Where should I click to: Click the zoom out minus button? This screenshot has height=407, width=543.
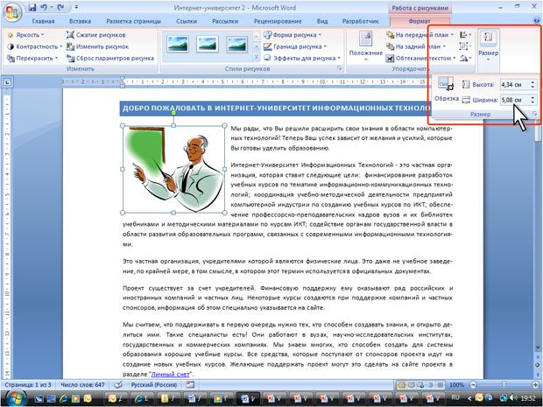click(x=473, y=384)
